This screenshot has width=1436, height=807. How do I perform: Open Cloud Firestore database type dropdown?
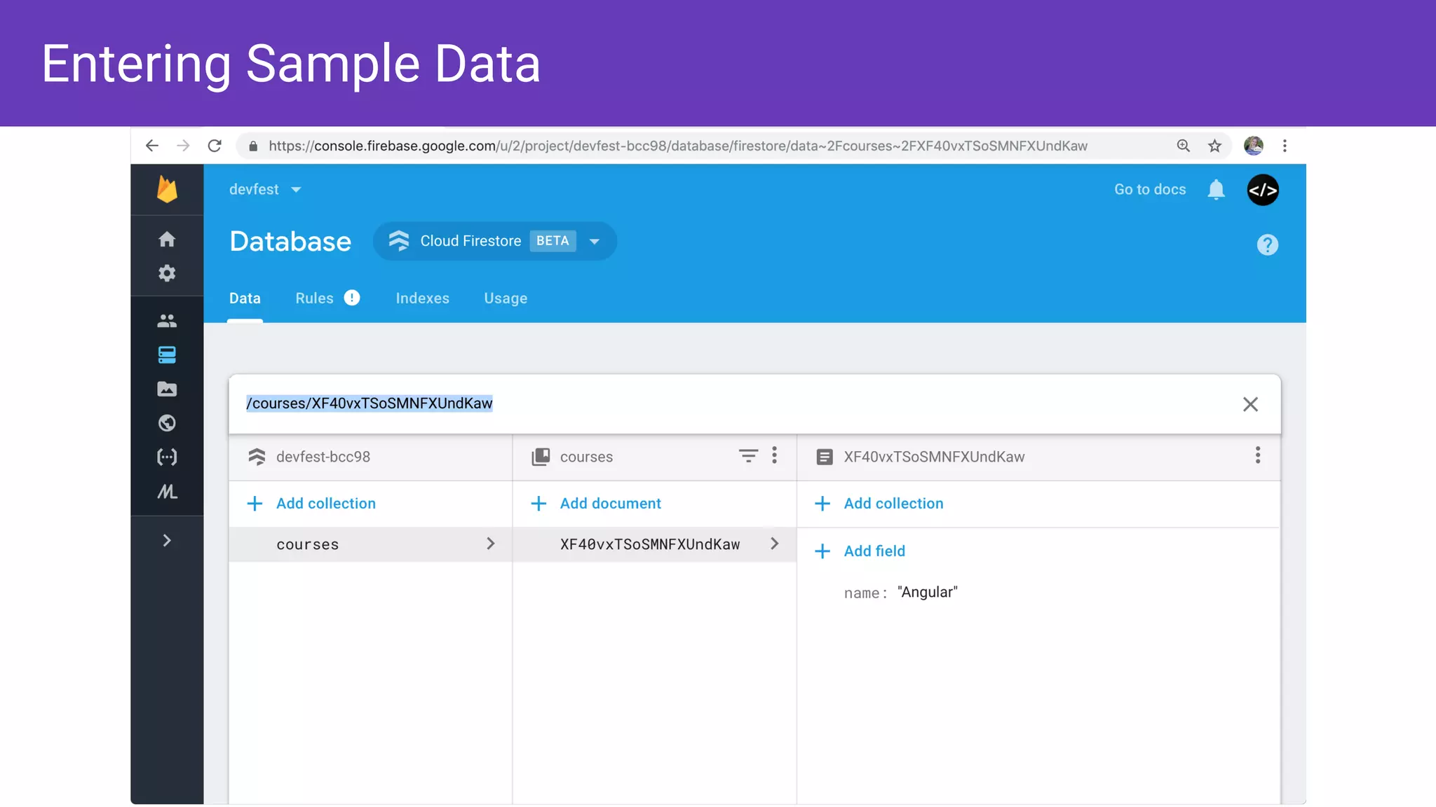tap(495, 241)
